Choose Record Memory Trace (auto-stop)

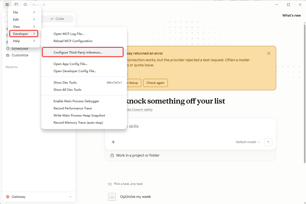pyautogui.click(x=84, y=123)
